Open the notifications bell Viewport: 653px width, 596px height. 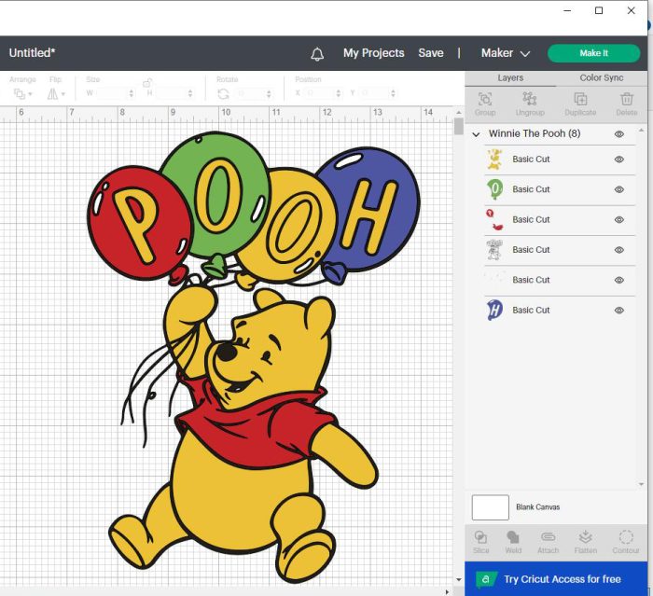317,54
